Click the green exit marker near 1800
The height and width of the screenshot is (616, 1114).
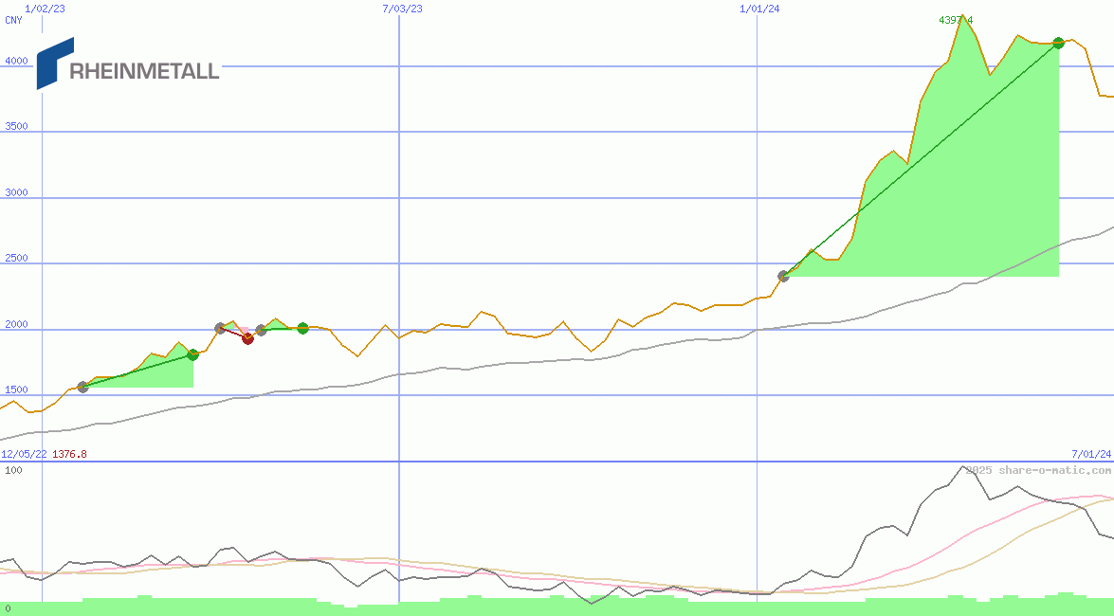click(192, 354)
